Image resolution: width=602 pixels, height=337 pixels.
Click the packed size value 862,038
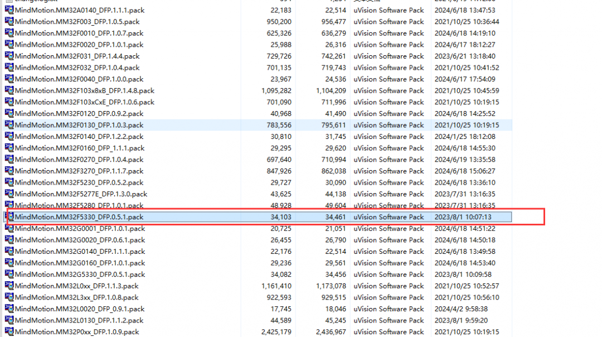(334, 171)
